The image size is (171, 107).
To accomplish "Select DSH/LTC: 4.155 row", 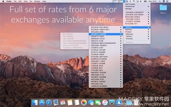I will point(106,41).
